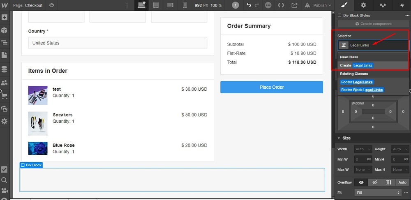This screenshot has width=411, height=200.
Task: Click the Min W input field
Action: 363,159
